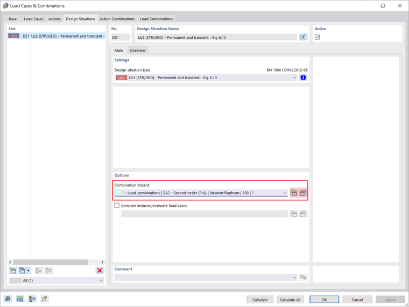Click list scroll right arrow
This screenshot has width=409, height=307.
102,262
